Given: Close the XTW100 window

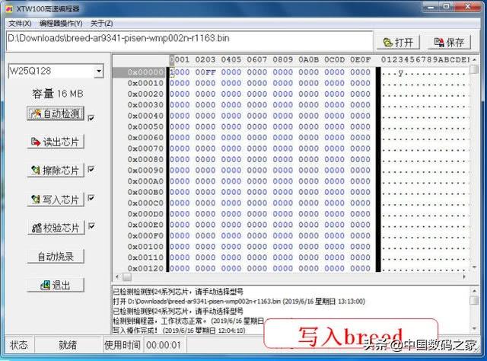Looking at the screenshot, I should [467, 7].
